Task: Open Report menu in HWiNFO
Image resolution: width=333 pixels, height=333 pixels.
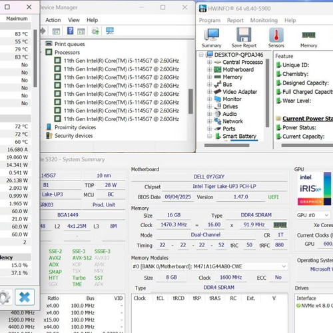Action: point(235,21)
